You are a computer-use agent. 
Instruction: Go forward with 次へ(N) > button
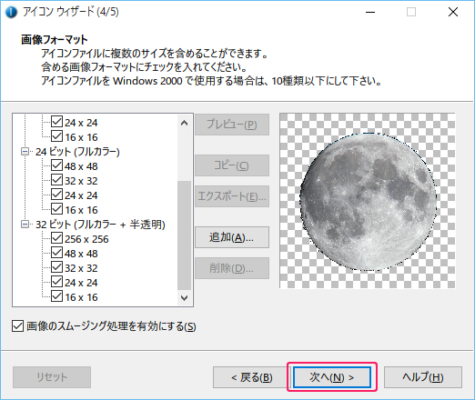pyautogui.click(x=332, y=377)
